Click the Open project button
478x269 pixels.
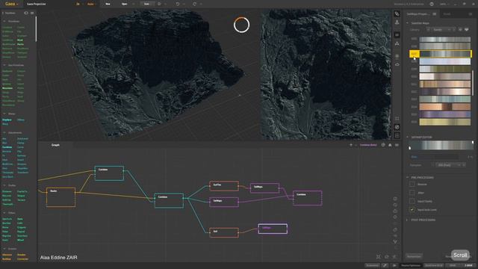click(125, 4)
